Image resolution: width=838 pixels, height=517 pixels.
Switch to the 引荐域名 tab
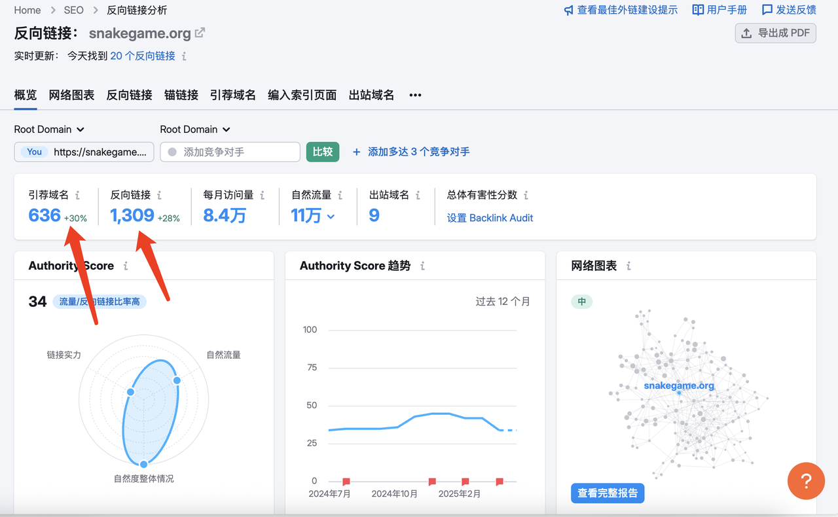pyautogui.click(x=232, y=95)
